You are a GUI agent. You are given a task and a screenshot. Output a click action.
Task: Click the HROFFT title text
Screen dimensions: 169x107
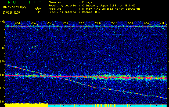point(17,2)
